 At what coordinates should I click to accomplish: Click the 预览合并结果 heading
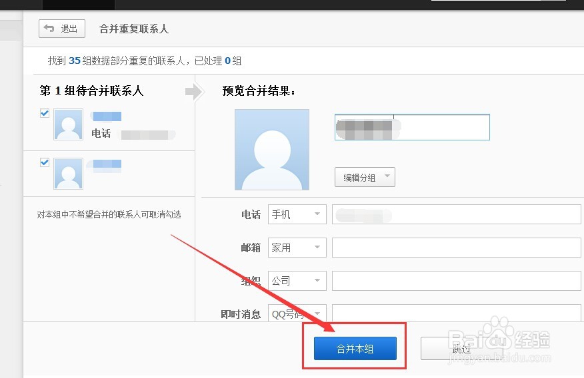tap(259, 91)
